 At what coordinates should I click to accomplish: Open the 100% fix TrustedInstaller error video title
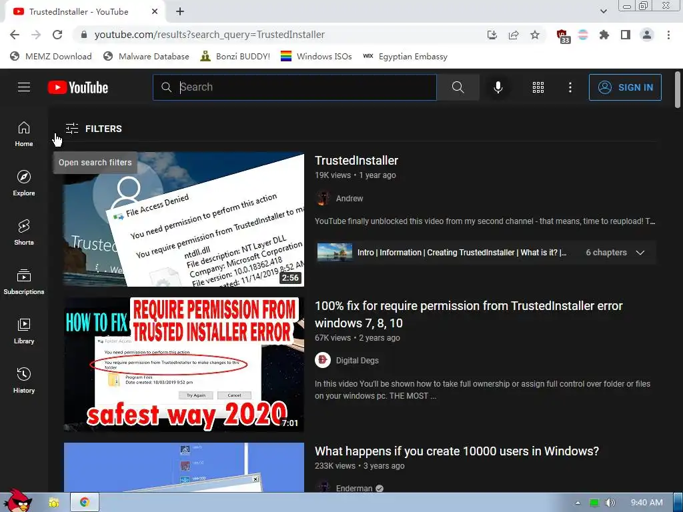point(469,315)
